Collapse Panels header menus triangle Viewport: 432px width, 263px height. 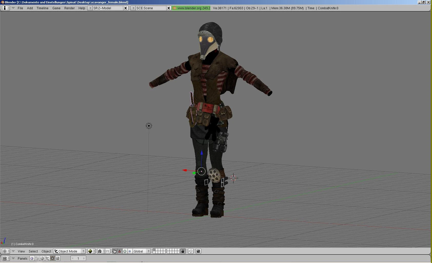point(13,258)
